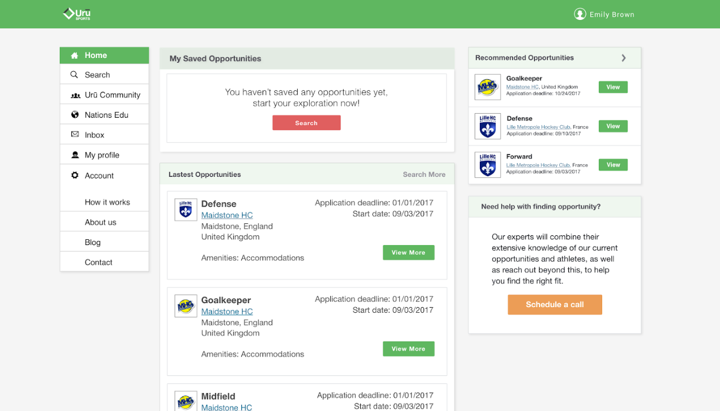Click Application deadline 10/24/2017 text
720x411 pixels.
tap(543, 94)
